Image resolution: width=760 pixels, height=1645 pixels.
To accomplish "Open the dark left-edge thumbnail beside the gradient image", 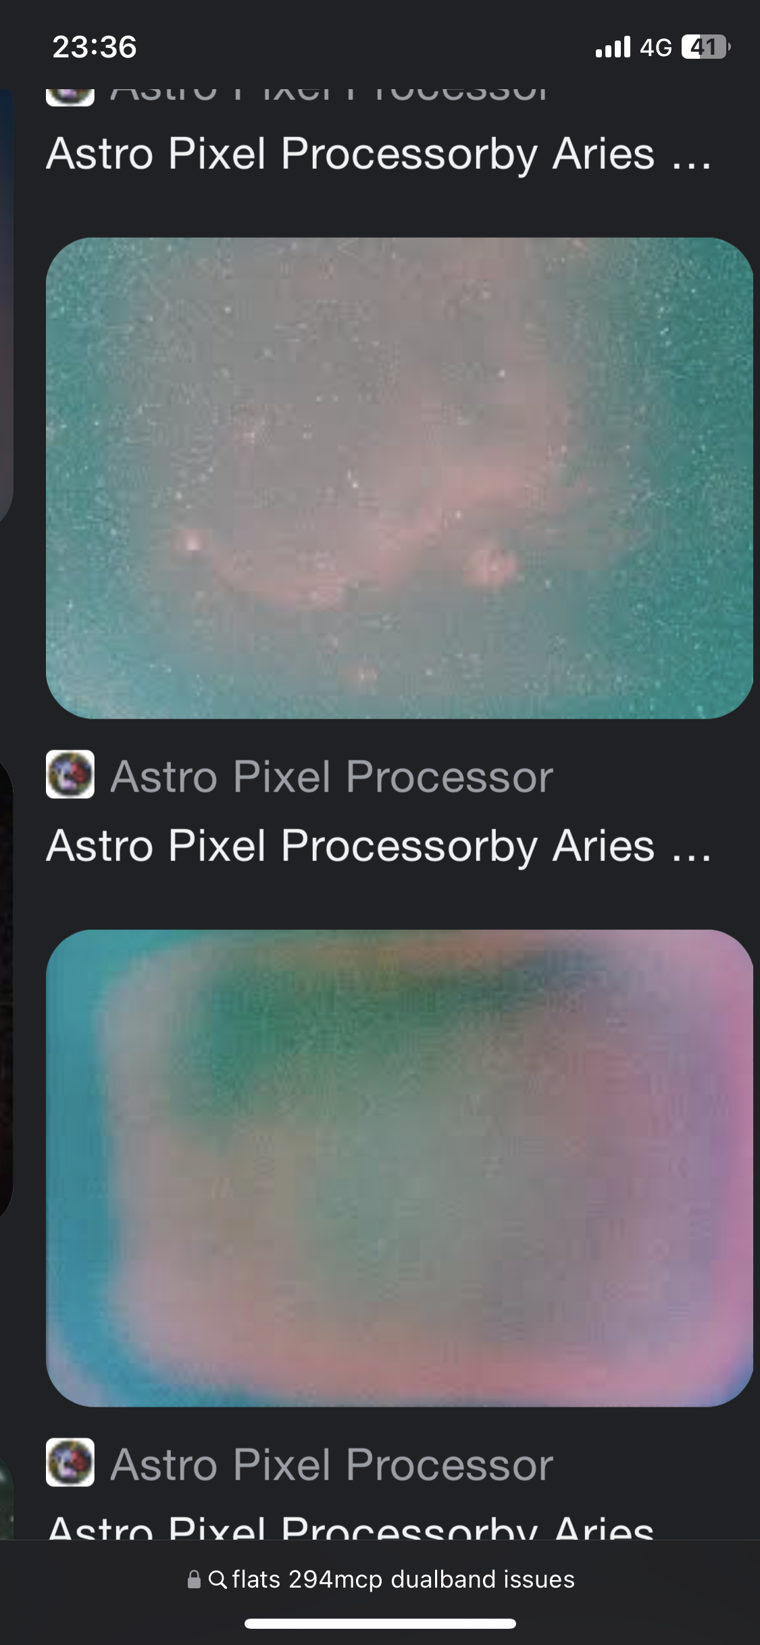I will coord(7,989).
